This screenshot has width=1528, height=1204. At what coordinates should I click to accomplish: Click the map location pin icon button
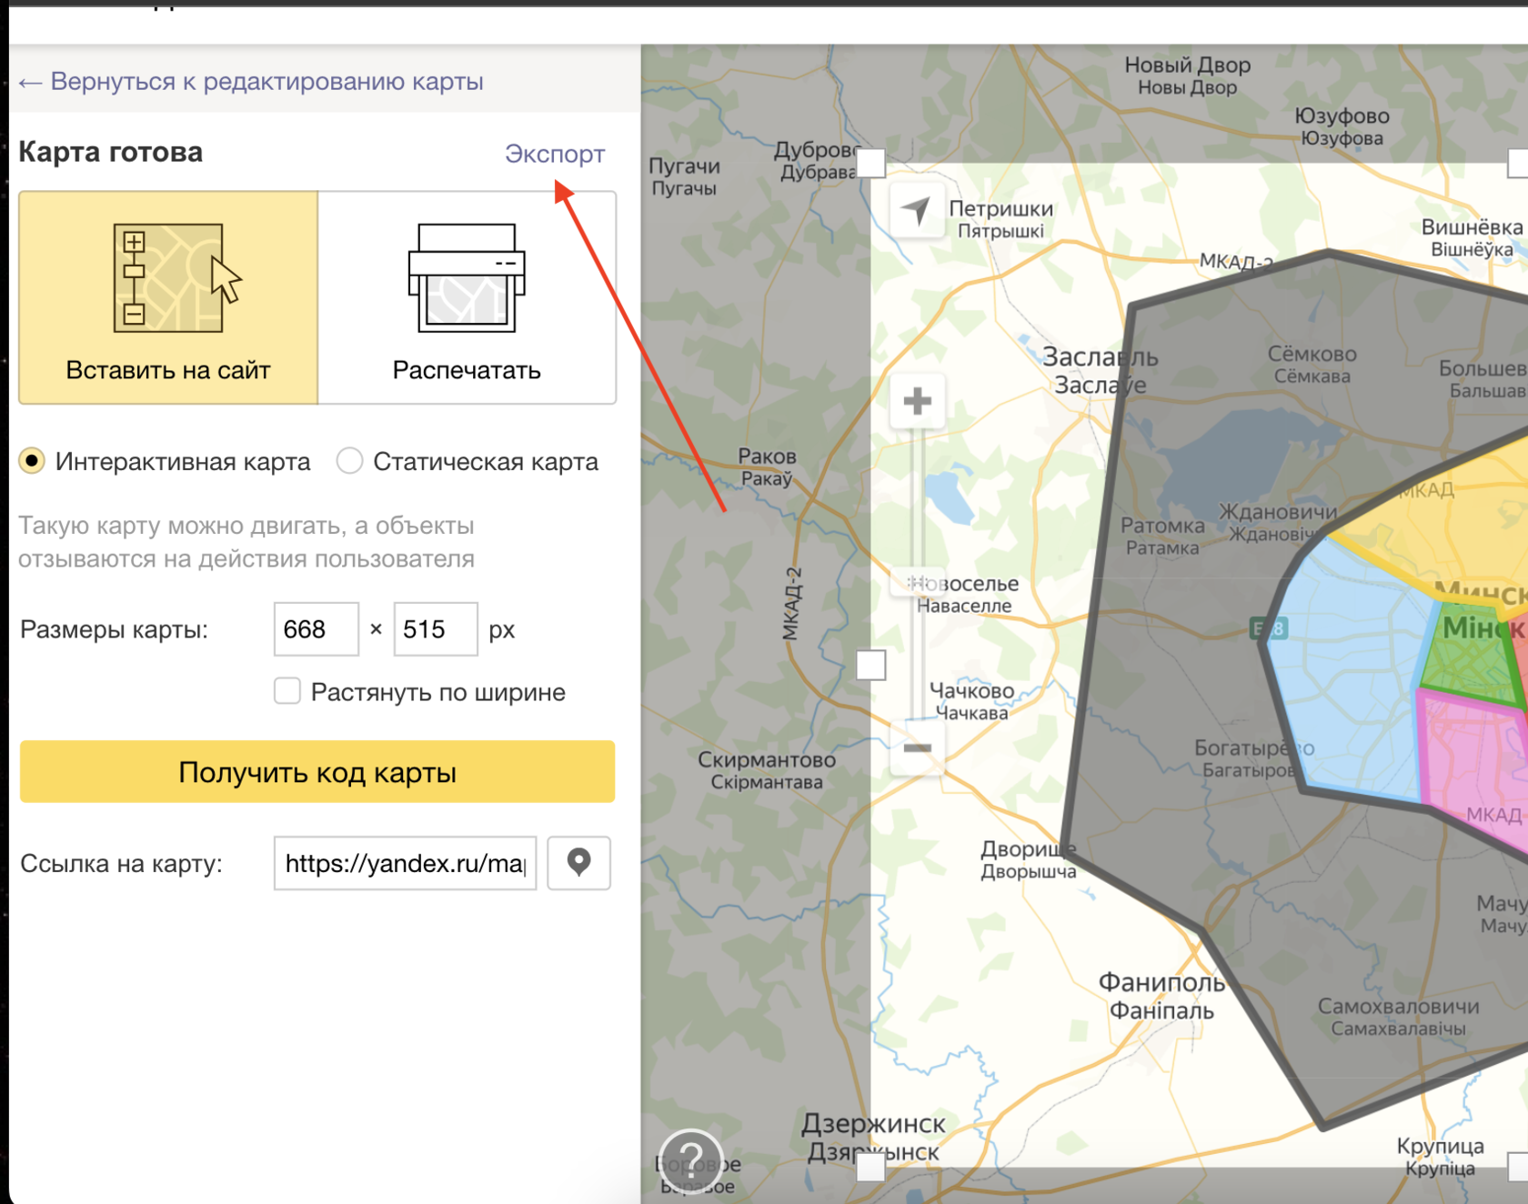coord(578,862)
